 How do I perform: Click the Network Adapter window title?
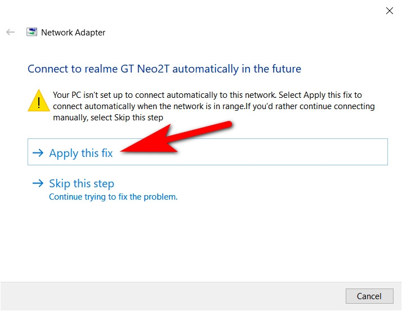(x=73, y=33)
